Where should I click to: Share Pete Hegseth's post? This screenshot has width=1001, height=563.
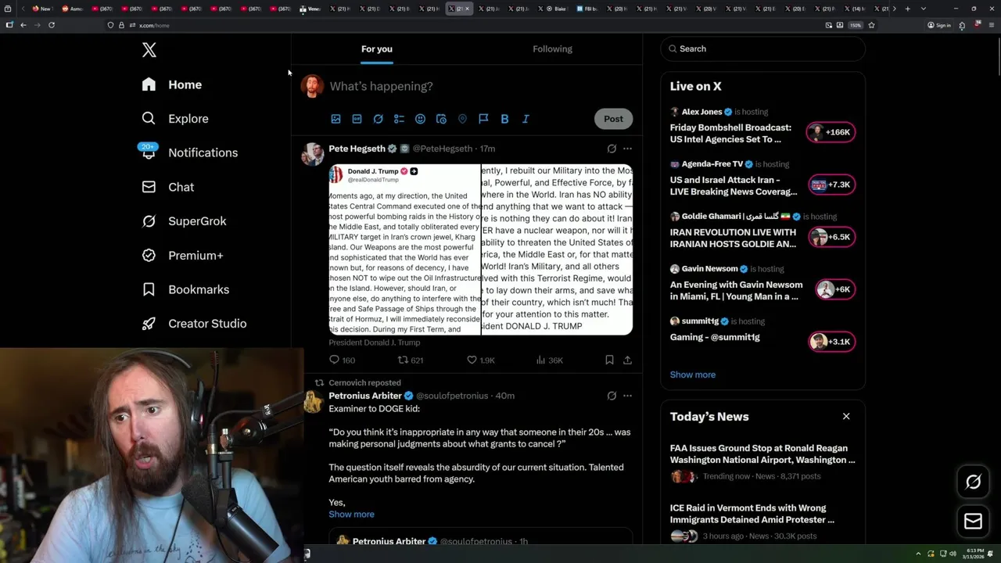tap(627, 360)
